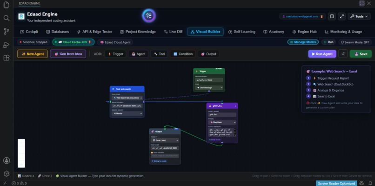Viewport: 375px width, 186px height.
Task: Click the purple agent node robot icon
Action: point(210,106)
